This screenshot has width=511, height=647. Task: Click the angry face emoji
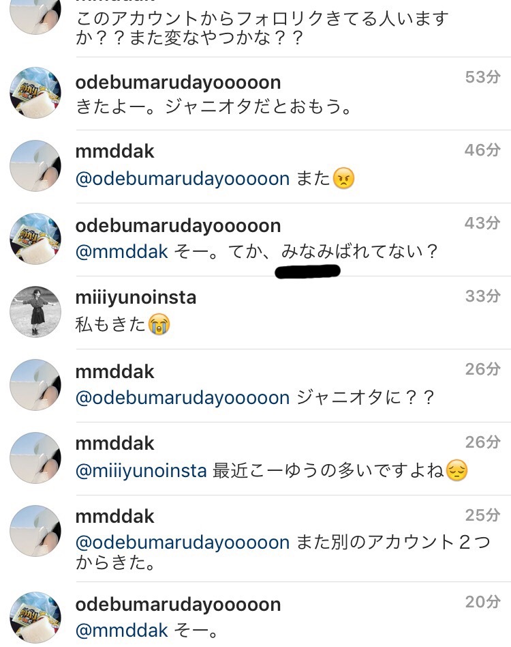(x=343, y=179)
